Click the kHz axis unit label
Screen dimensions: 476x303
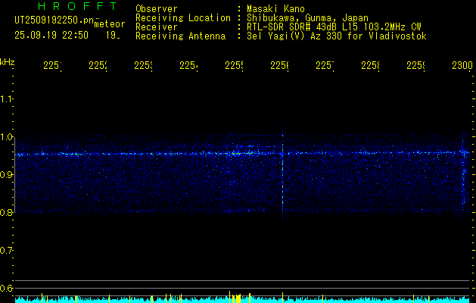click(8, 62)
